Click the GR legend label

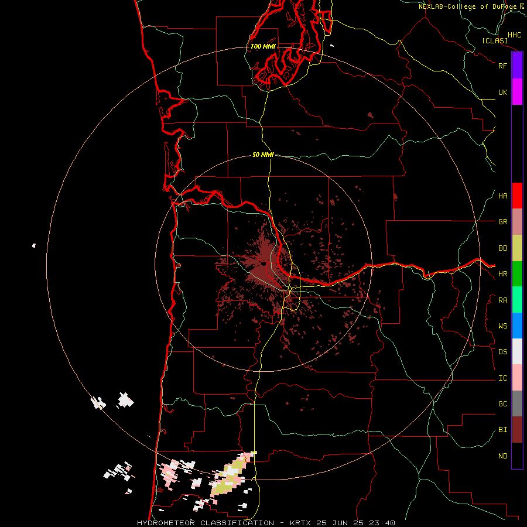502,222
